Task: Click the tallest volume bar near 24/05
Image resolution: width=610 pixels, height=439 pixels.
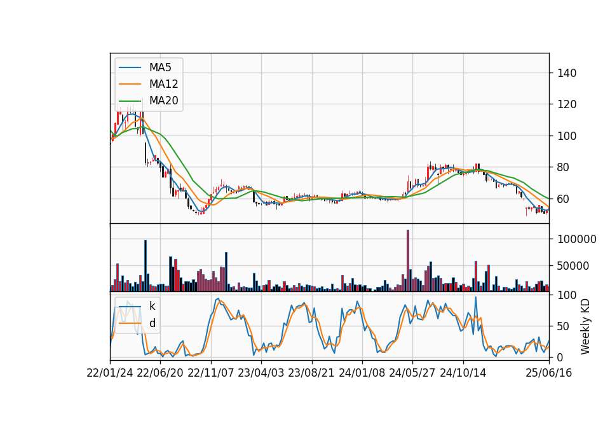Action: point(408,261)
